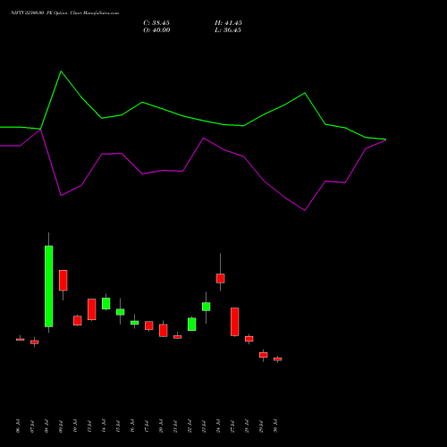
Task: Click the 28 Jul date axis label
Action: tap(247, 426)
